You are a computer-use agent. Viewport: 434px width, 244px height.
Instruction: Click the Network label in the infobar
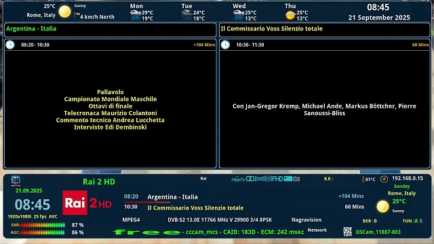click(x=317, y=230)
